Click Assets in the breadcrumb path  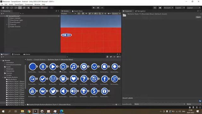pyautogui.click(x=29, y=60)
